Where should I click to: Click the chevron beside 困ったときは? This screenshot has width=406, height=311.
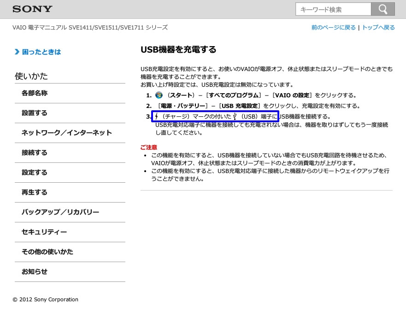pos(17,52)
